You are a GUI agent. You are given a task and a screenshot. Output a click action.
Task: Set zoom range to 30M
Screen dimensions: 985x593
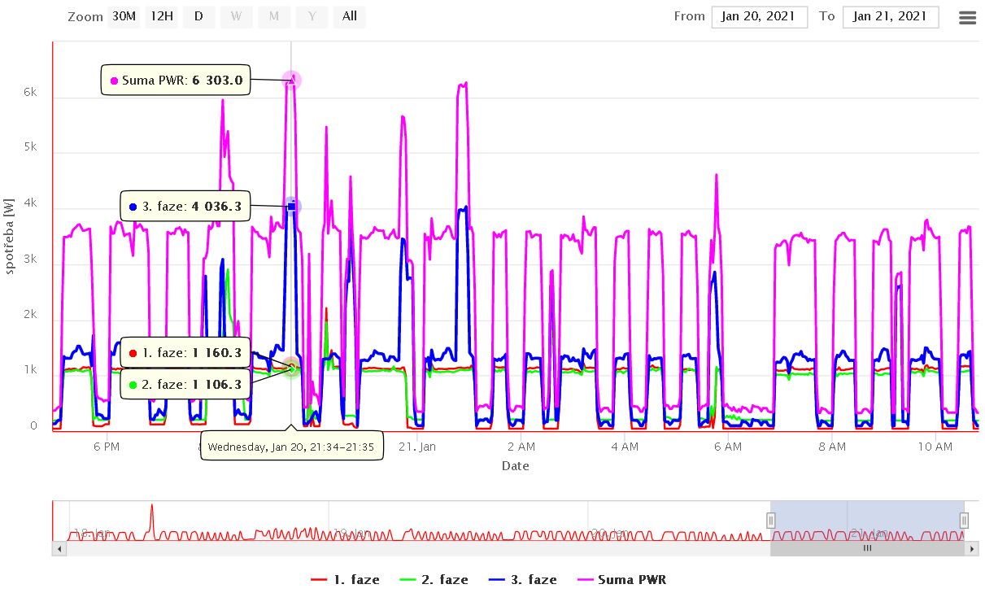click(124, 17)
